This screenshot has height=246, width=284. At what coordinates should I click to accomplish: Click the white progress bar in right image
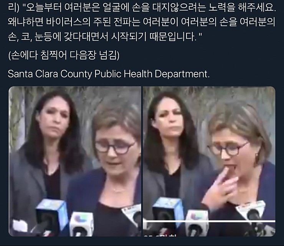209,221
